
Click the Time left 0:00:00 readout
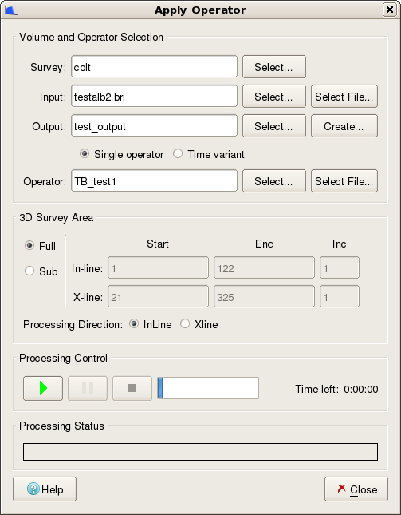336,389
